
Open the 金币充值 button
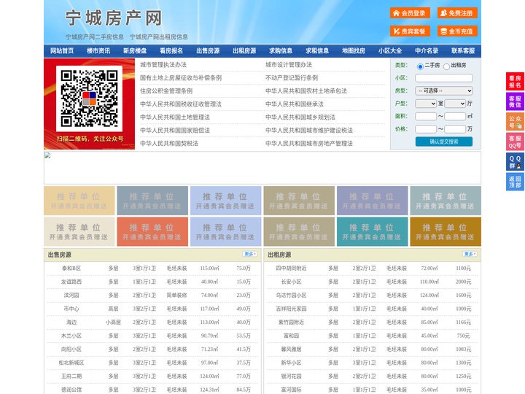click(457, 31)
